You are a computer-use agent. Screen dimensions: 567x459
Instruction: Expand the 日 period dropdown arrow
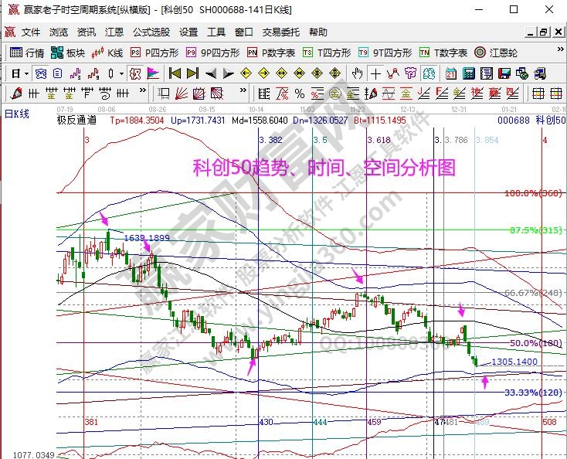(x=25, y=73)
